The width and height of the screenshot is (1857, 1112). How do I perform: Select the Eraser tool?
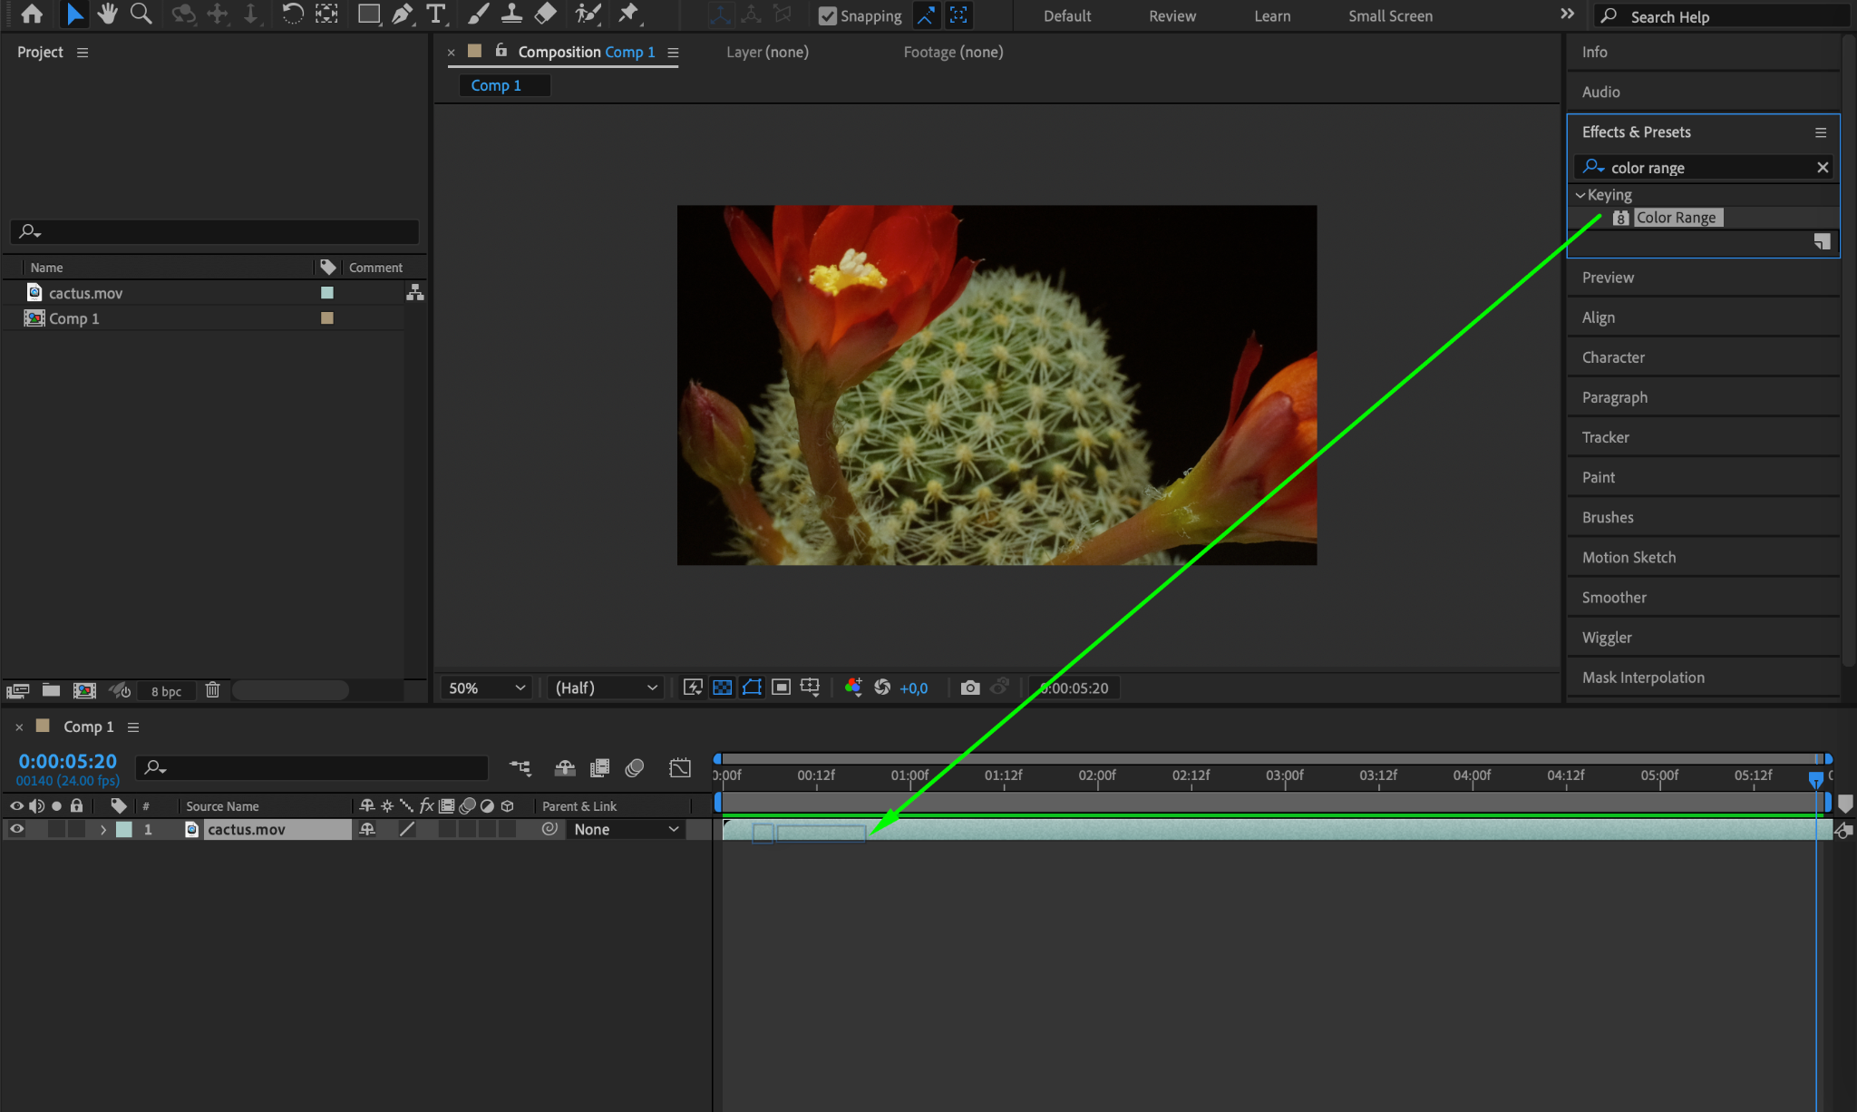pos(546,14)
